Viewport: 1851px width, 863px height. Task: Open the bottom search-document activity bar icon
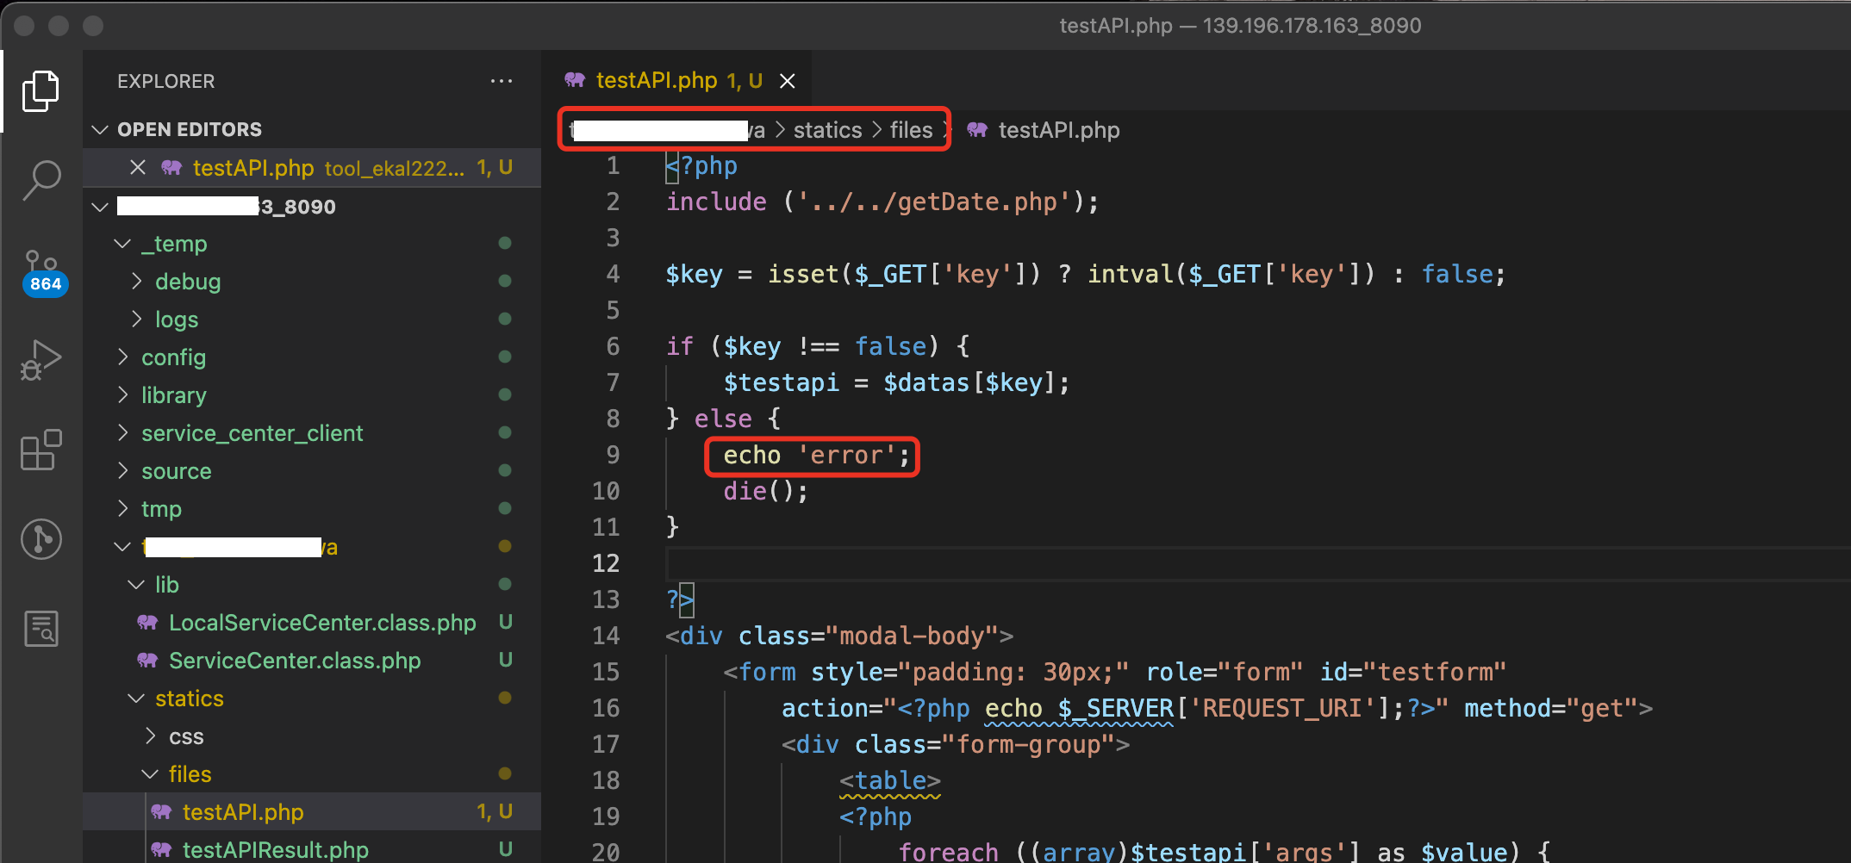tap(41, 629)
